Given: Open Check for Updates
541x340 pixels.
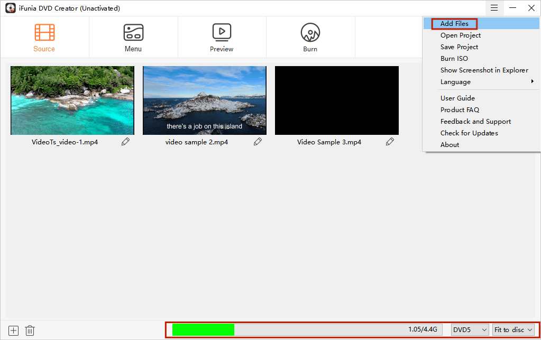Looking at the screenshot, I should click(469, 133).
